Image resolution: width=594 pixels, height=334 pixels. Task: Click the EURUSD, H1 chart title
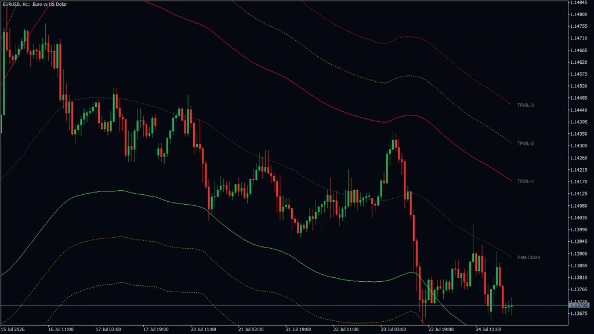coord(35,5)
